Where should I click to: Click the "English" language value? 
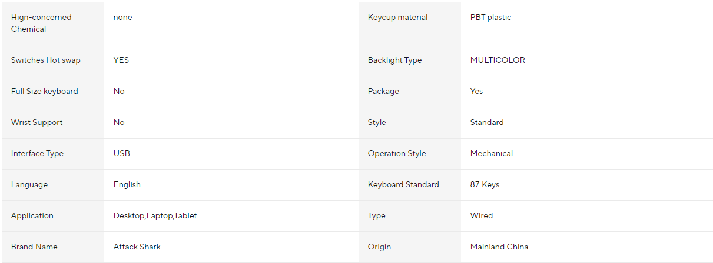tap(127, 185)
